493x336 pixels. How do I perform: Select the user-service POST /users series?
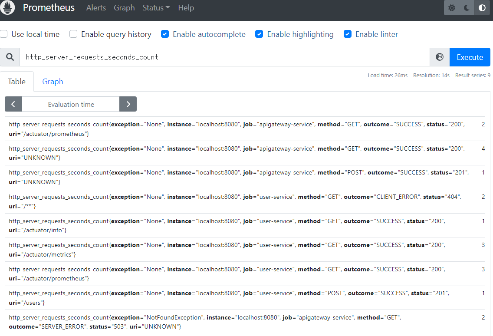pyautogui.click(x=245, y=298)
